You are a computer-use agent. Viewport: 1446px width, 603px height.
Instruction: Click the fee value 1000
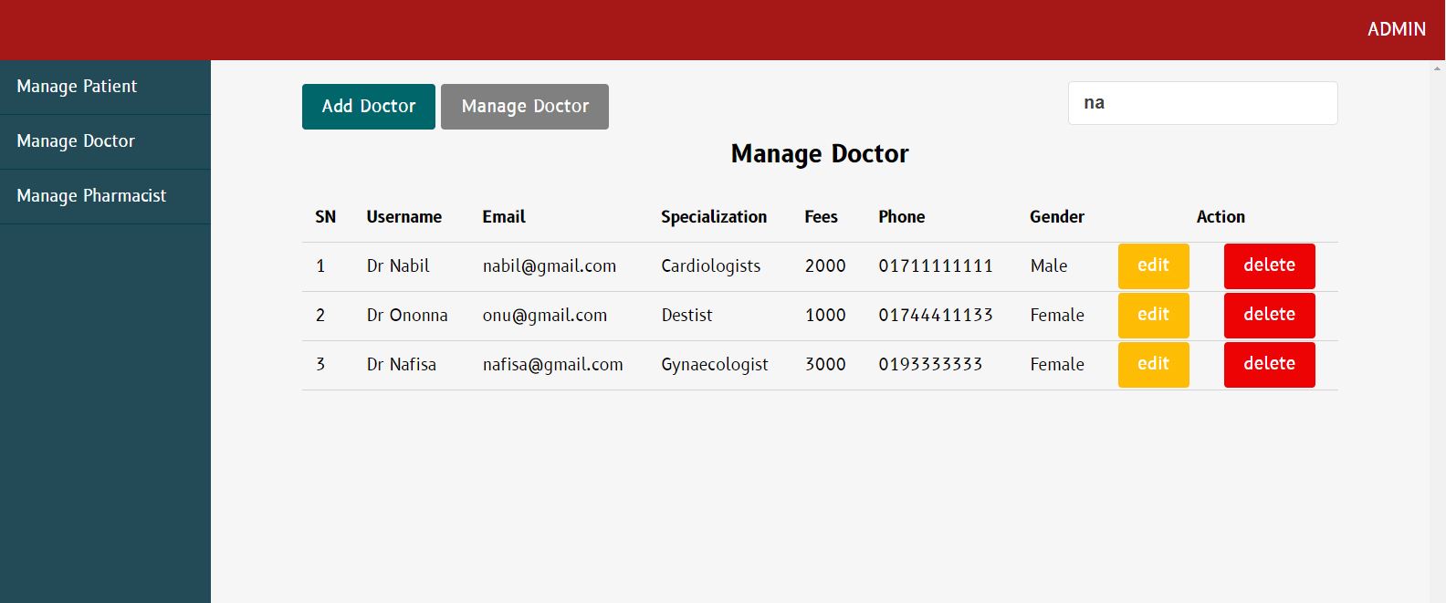(825, 316)
